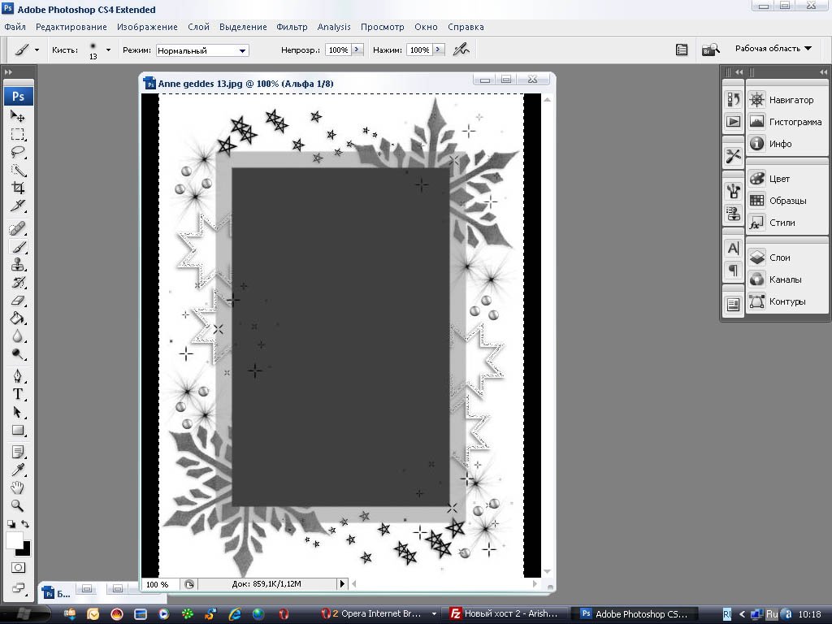This screenshot has height=624, width=832.
Task: Select the Eyedropper tool
Action: coord(18,470)
